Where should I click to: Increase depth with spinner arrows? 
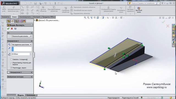click(x=31, y=54)
